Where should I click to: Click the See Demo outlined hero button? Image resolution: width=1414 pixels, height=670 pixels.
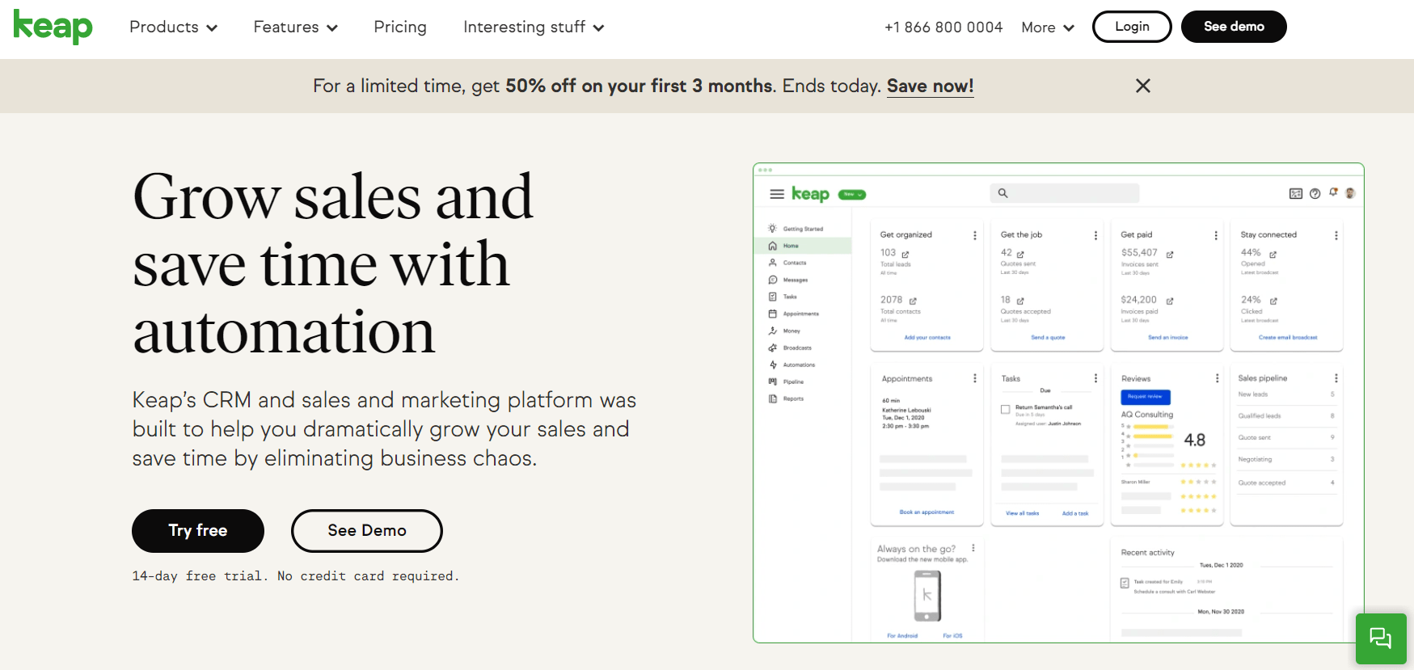(x=367, y=531)
